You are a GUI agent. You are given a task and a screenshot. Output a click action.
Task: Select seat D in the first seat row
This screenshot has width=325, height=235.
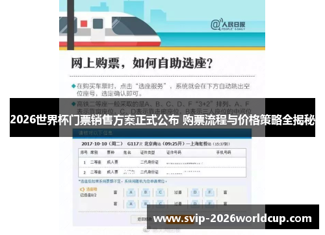point(195,192)
